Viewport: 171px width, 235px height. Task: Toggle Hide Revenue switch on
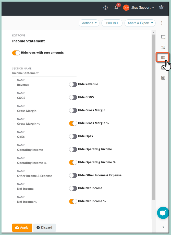pyautogui.click(x=73, y=84)
